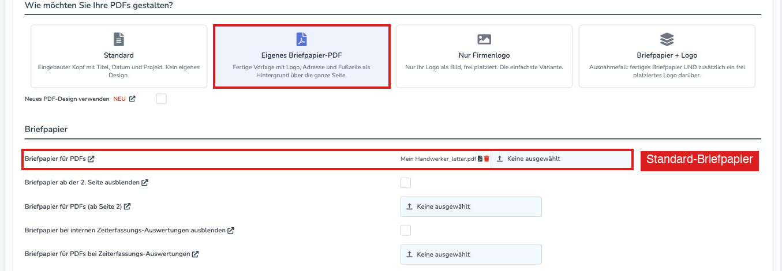
Task: Open help link for Briefpapier ab der 2. Seite ausblenden
Action: coord(145,183)
